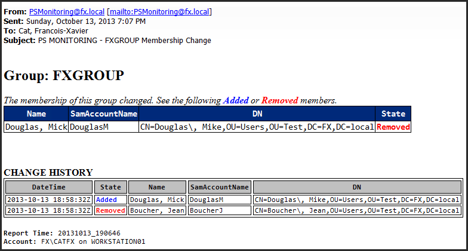Click the gray 'State' header in change history
Image resolution: width=468 pixels, height=251 pixels.
click(x=111, y=187)
